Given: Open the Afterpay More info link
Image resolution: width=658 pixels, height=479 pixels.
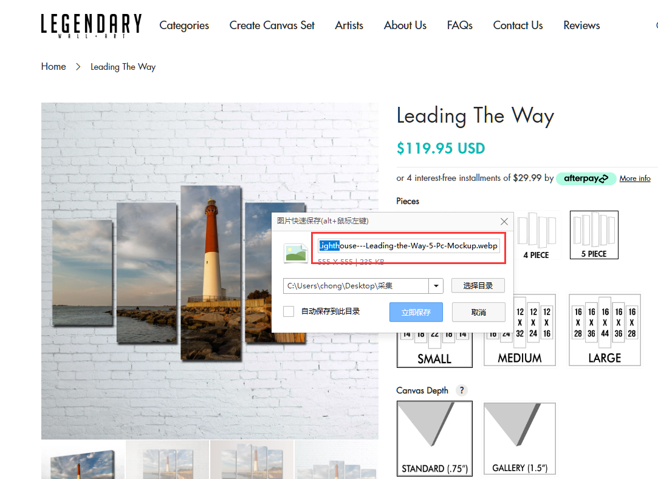Looking at the screenshot, I should pos(635,178).
